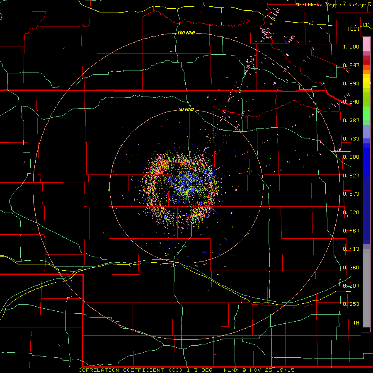Click the 0.307 legend value
The height and width of the screenshot is (373, 373).
click(x=351, y=286)
